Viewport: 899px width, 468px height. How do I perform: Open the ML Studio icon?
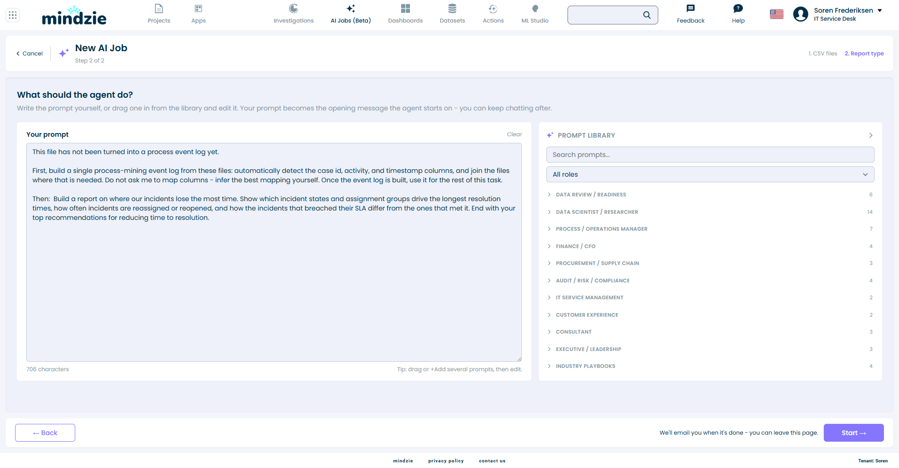(x=535, y=8)
